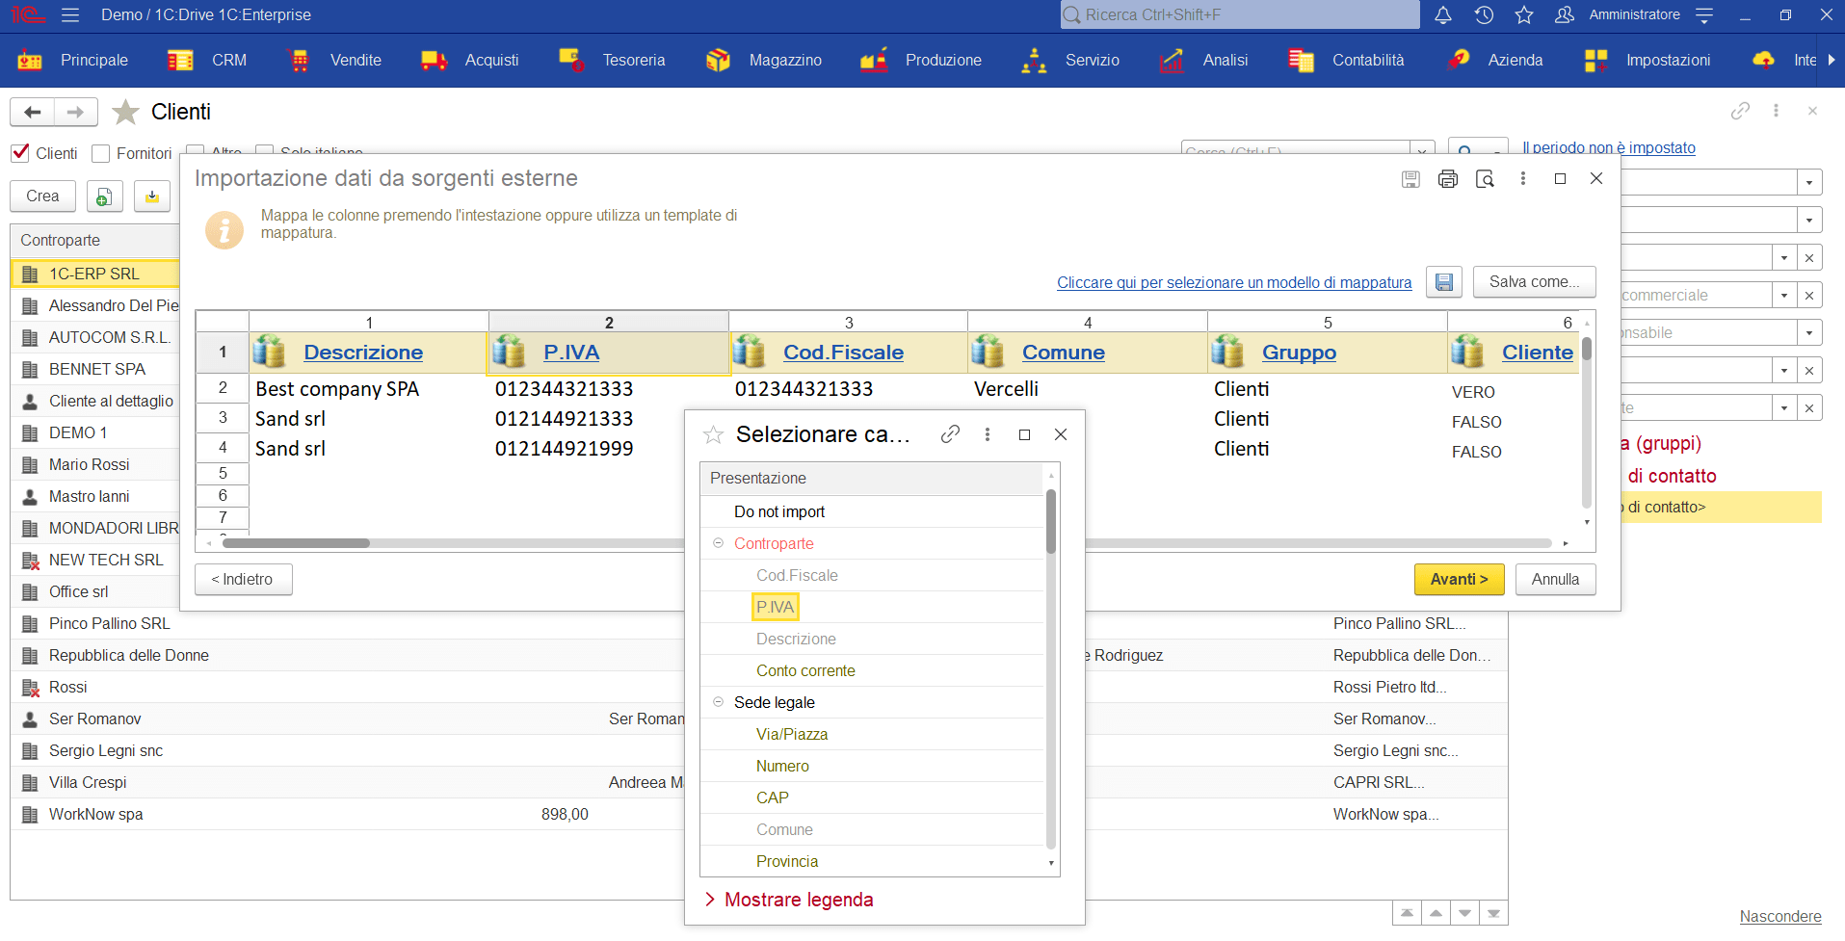Open the Contabilità menu
1845x941 pixels.
click(1347, 60)
